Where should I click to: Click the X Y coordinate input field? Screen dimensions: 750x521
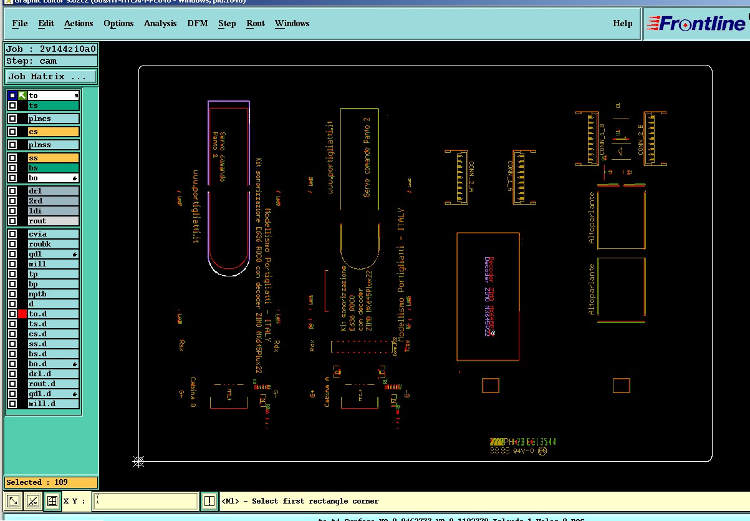point(145,500)
